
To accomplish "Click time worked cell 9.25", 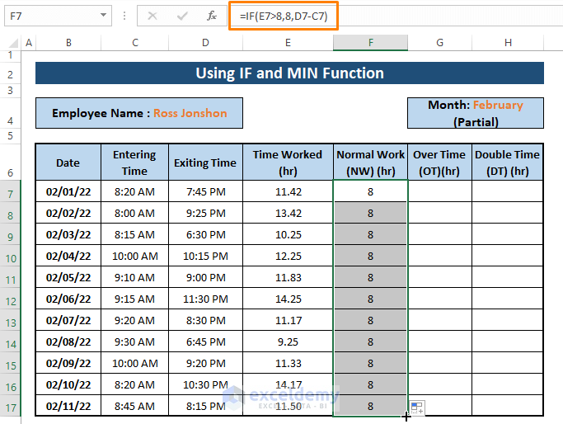I will [x=288, y=342].
